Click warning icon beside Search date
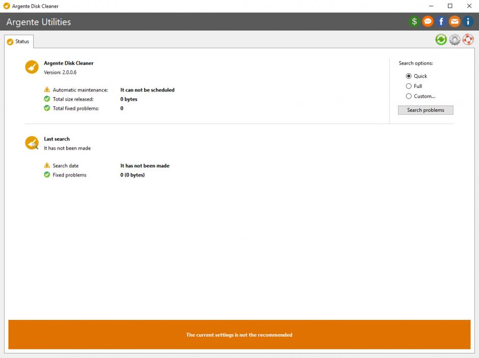 47,165
